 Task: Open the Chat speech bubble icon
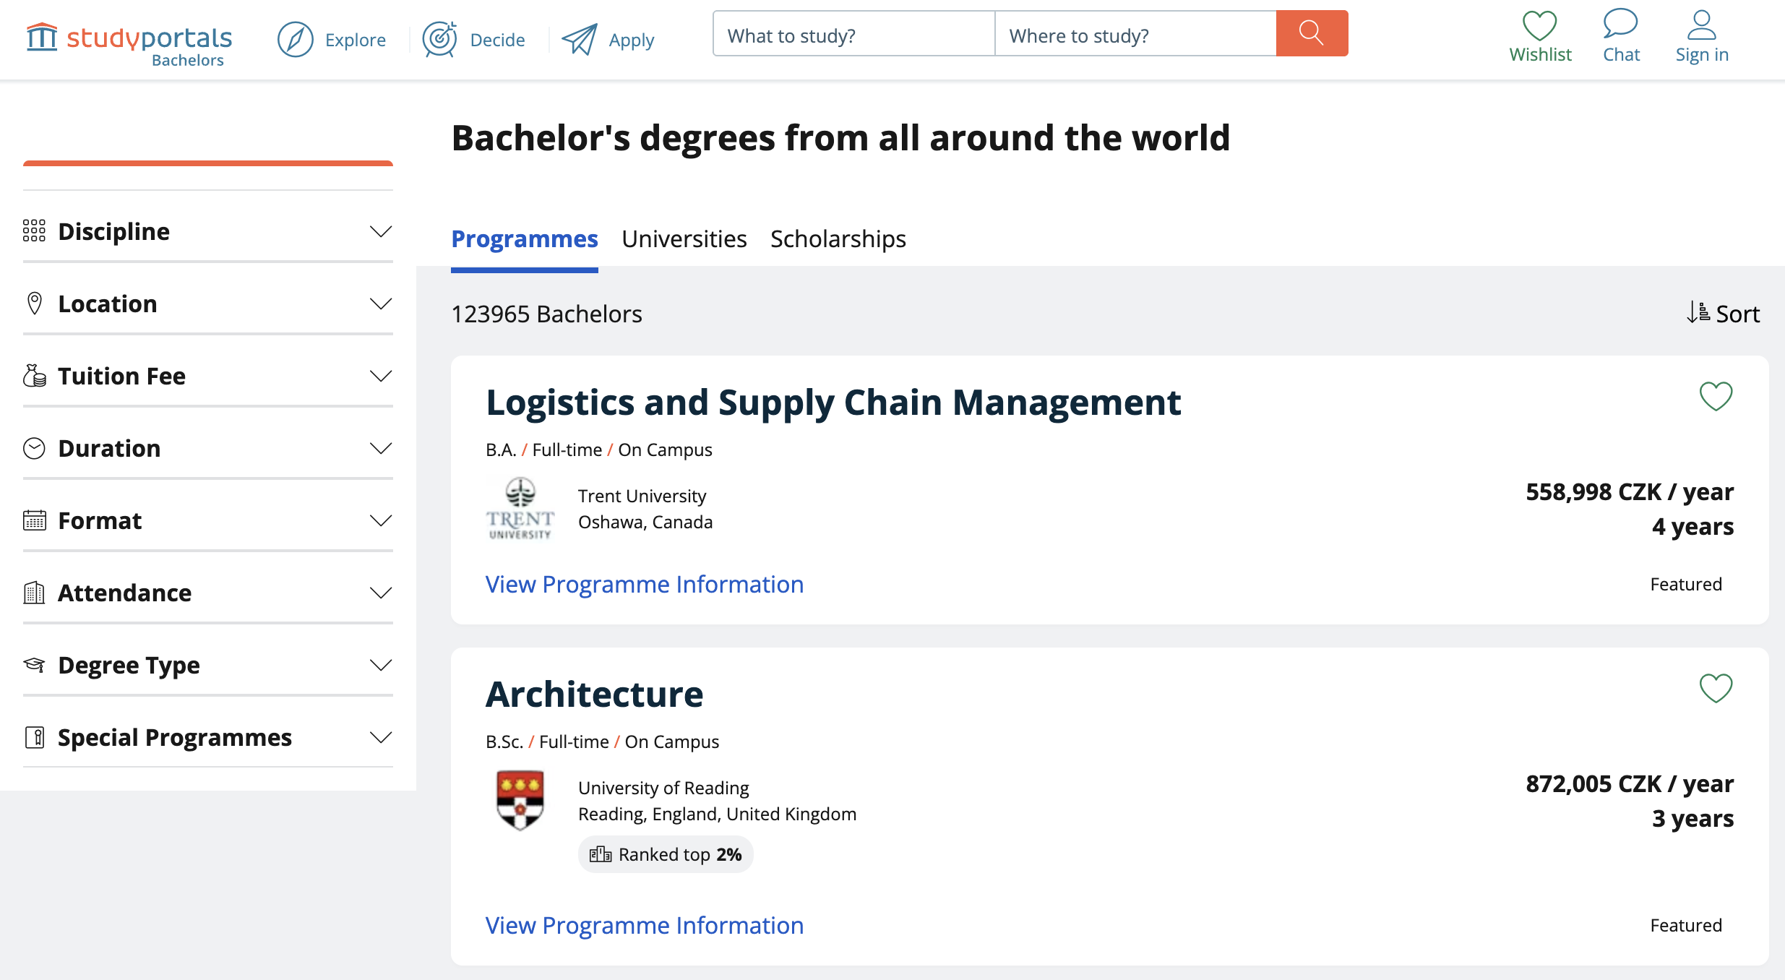(x=1620, y=23)
